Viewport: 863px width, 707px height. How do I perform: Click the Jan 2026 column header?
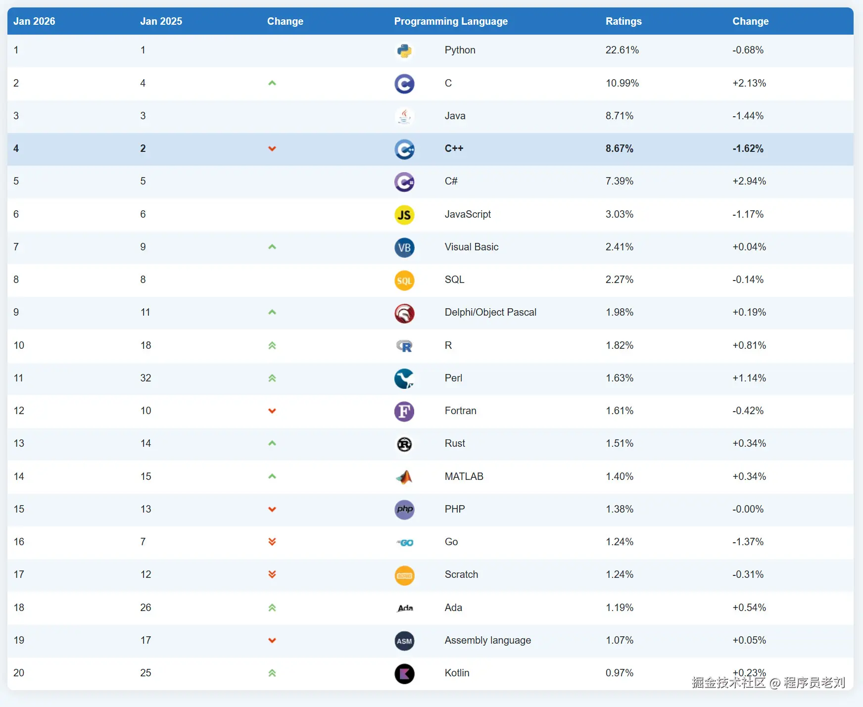click(34, 21)
